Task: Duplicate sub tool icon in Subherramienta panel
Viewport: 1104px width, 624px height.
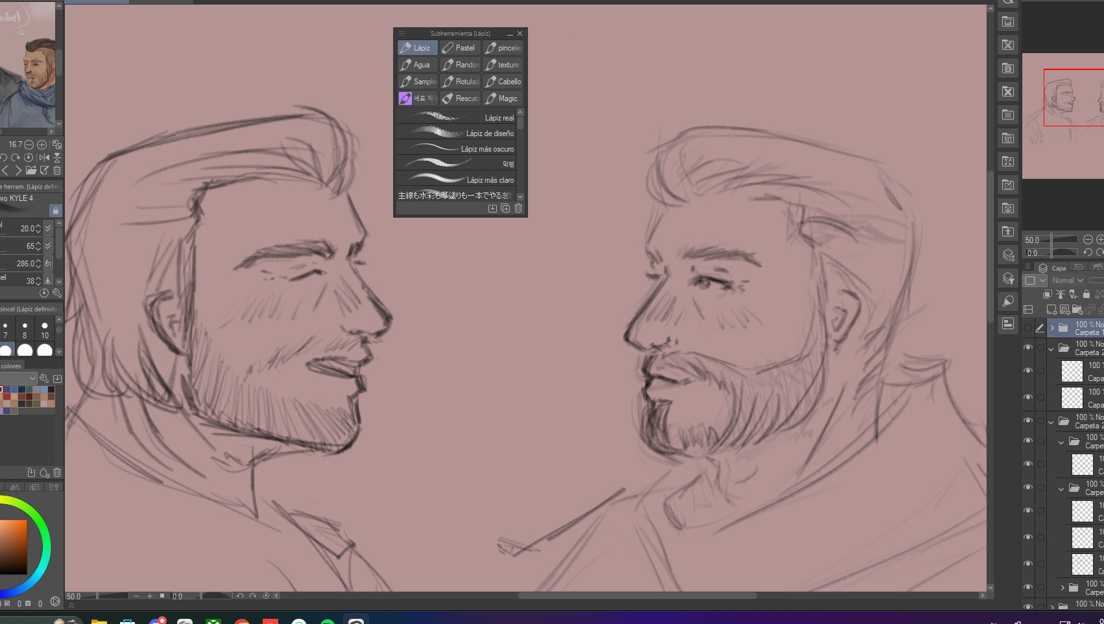Action: pyautogui.click(x=505, y=208)
